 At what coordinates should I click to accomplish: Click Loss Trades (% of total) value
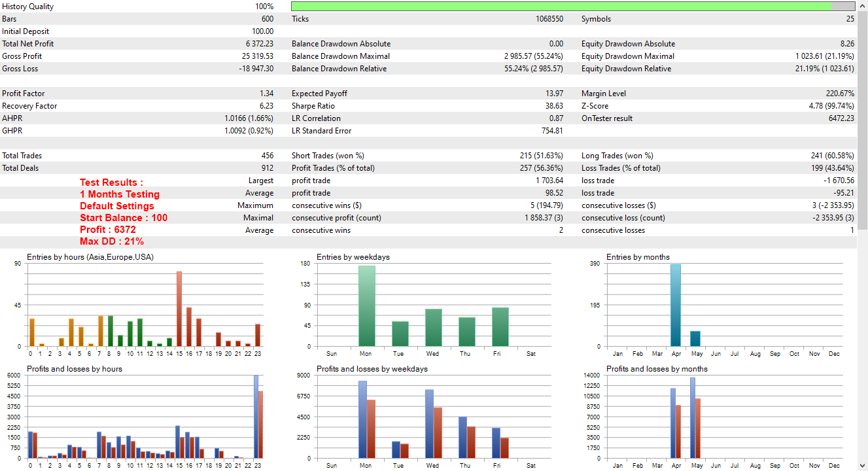pos(833,168)
